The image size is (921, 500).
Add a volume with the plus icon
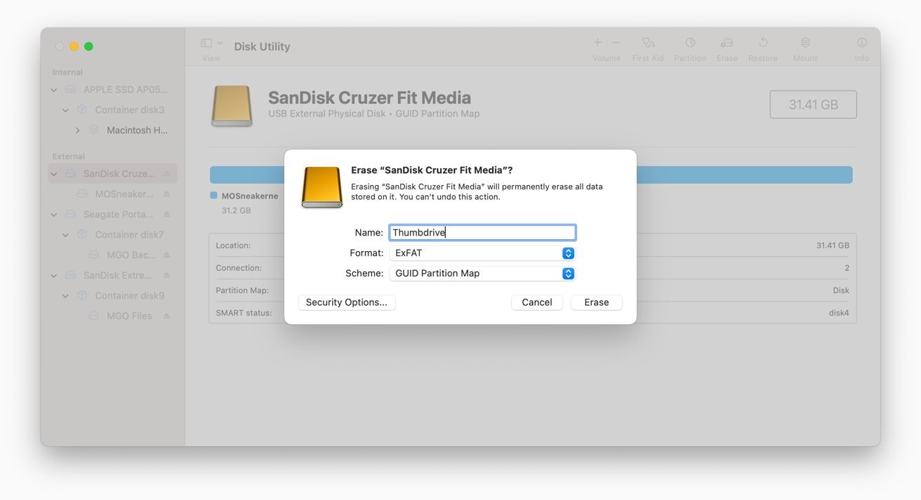pos(596,42)
